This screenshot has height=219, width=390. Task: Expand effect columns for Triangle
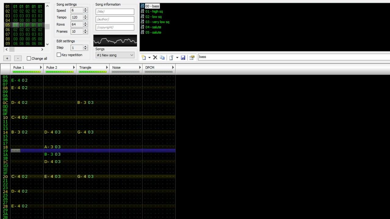tap(107, 68)
